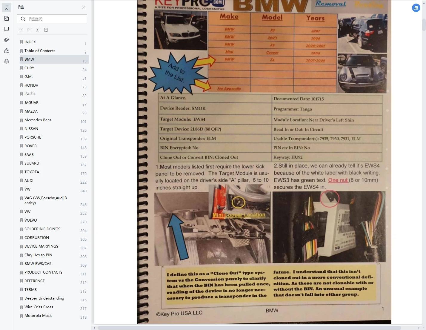The image size is (426, 330).
Task: Expand all bookmarks using toolbar icon
Action: coord(21,30)
